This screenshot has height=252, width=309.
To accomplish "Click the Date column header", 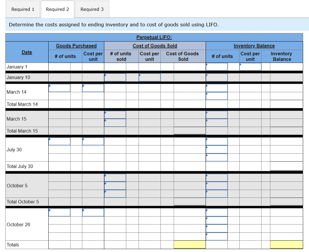I will point(27,52).
